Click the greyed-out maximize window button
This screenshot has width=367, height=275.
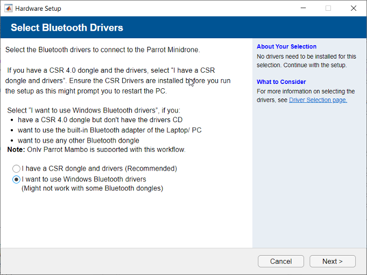point(328,8)
